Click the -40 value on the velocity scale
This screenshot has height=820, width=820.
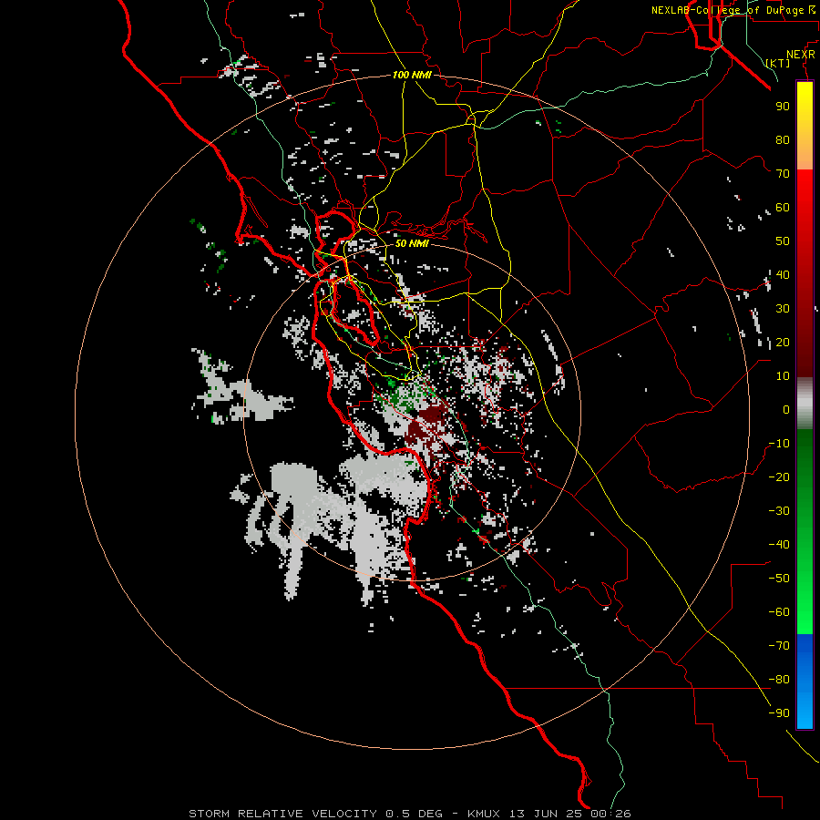[x=779, y=545]
